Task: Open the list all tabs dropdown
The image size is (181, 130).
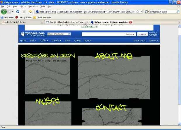Action: tap(179, 22)
